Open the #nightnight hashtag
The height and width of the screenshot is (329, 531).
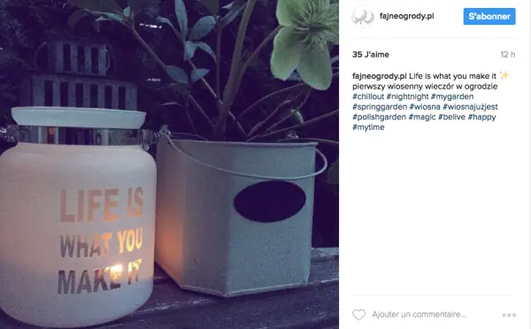[x=407, y=96]
